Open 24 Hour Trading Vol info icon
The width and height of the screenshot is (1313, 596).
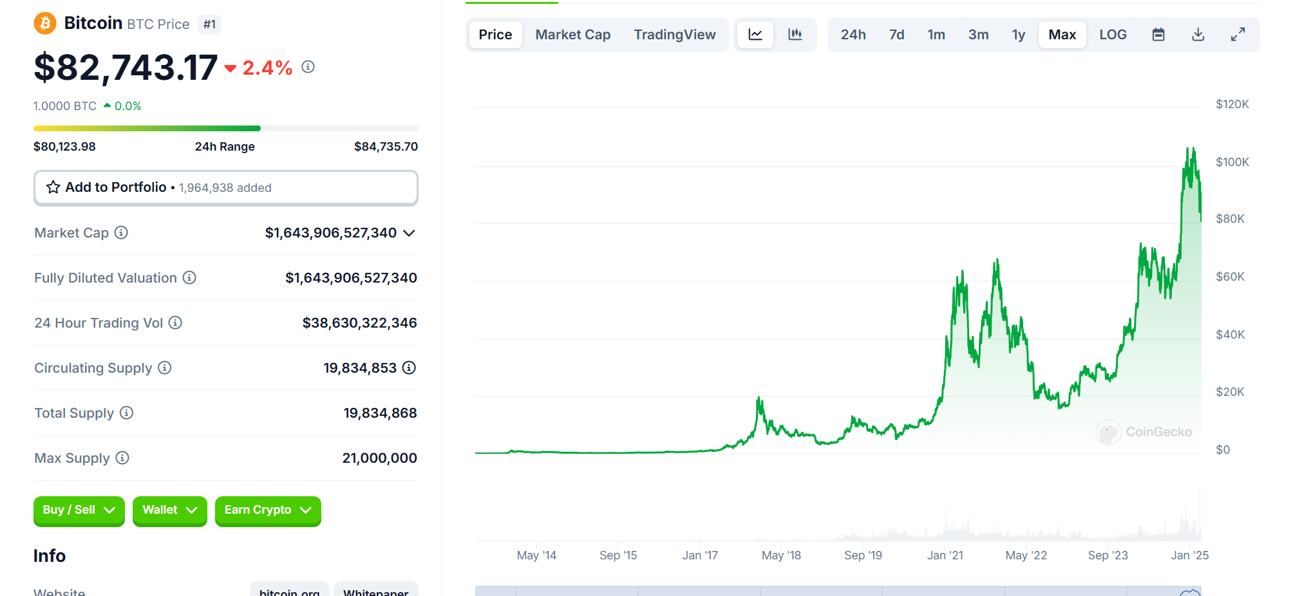175,322
